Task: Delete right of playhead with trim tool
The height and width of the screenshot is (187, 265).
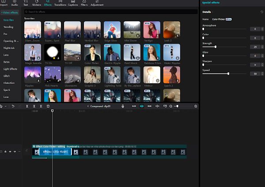Action: click(41, 106)
